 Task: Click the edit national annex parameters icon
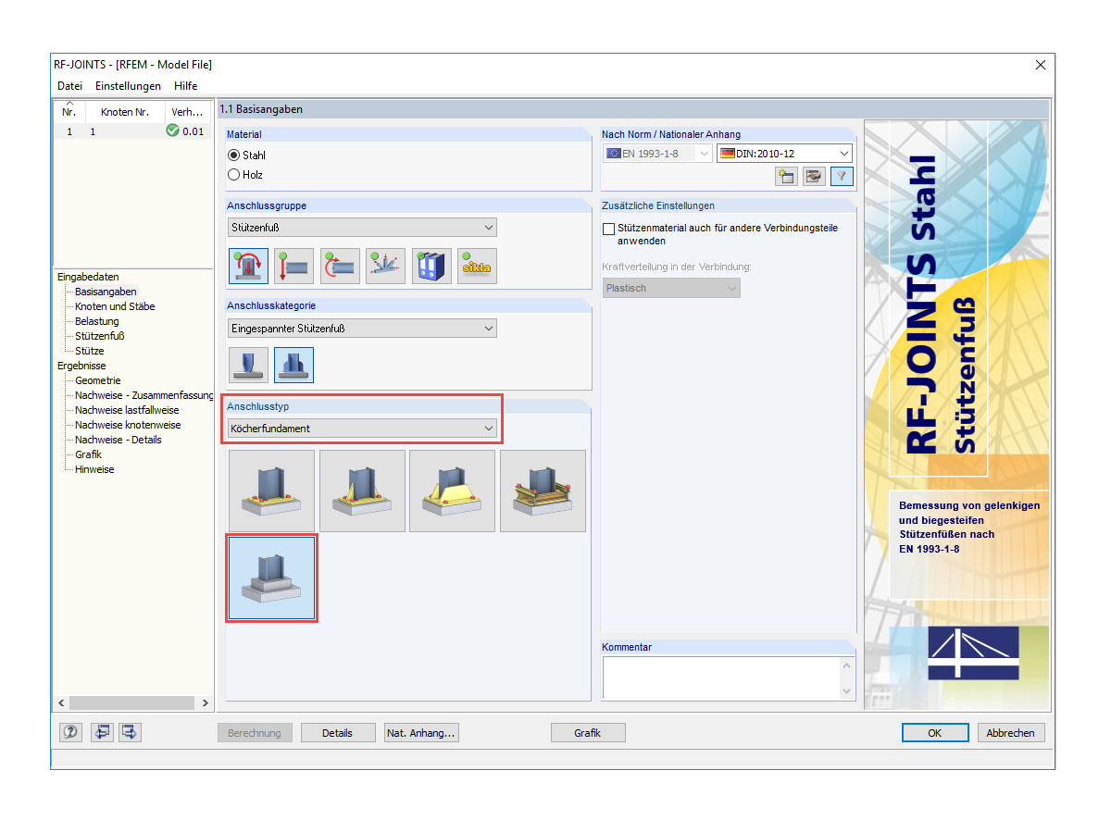(x=814, y=177)
